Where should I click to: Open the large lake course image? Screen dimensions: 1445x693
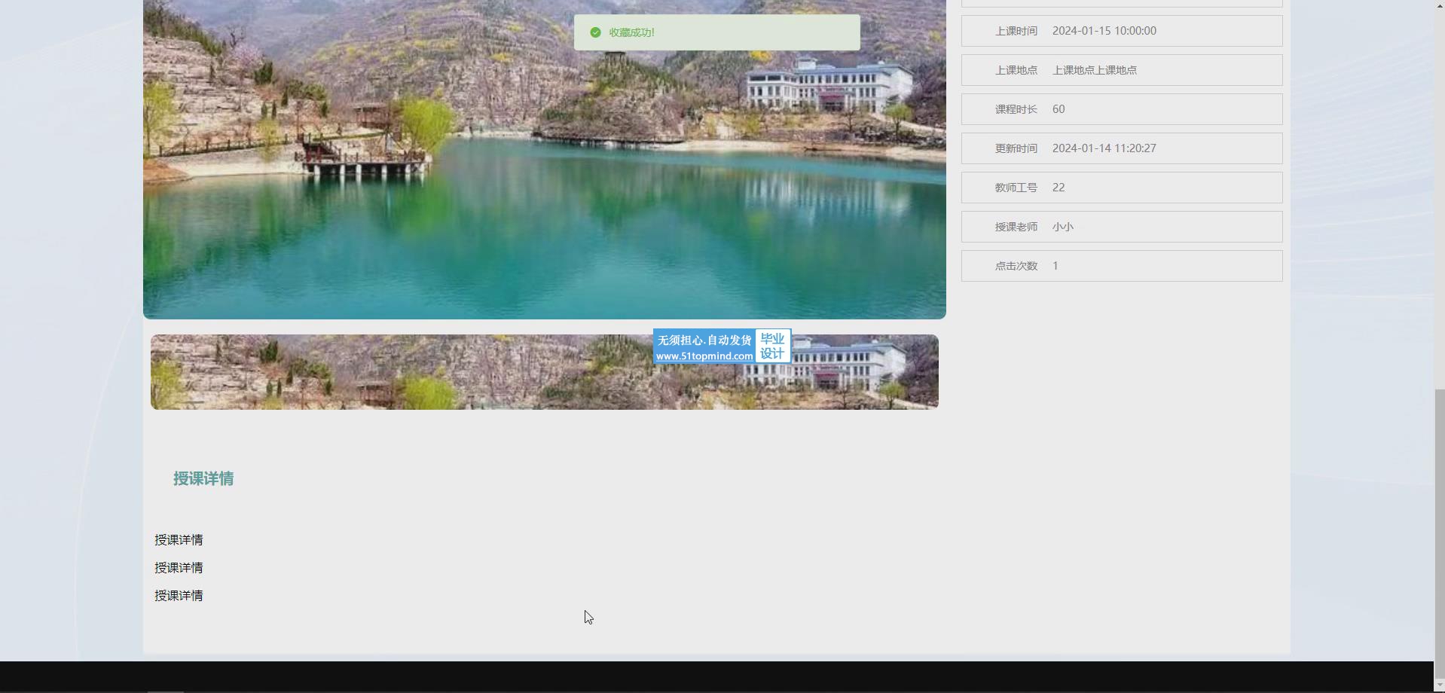pyautogui.click(x=544, y=159)
